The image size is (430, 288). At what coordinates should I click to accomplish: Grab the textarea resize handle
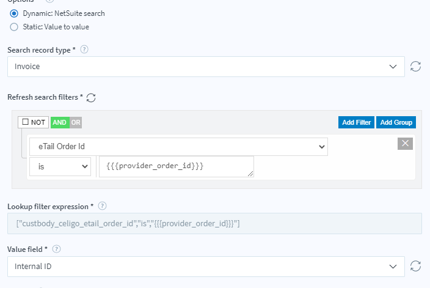pyautogui.click(x=250, y=174)
